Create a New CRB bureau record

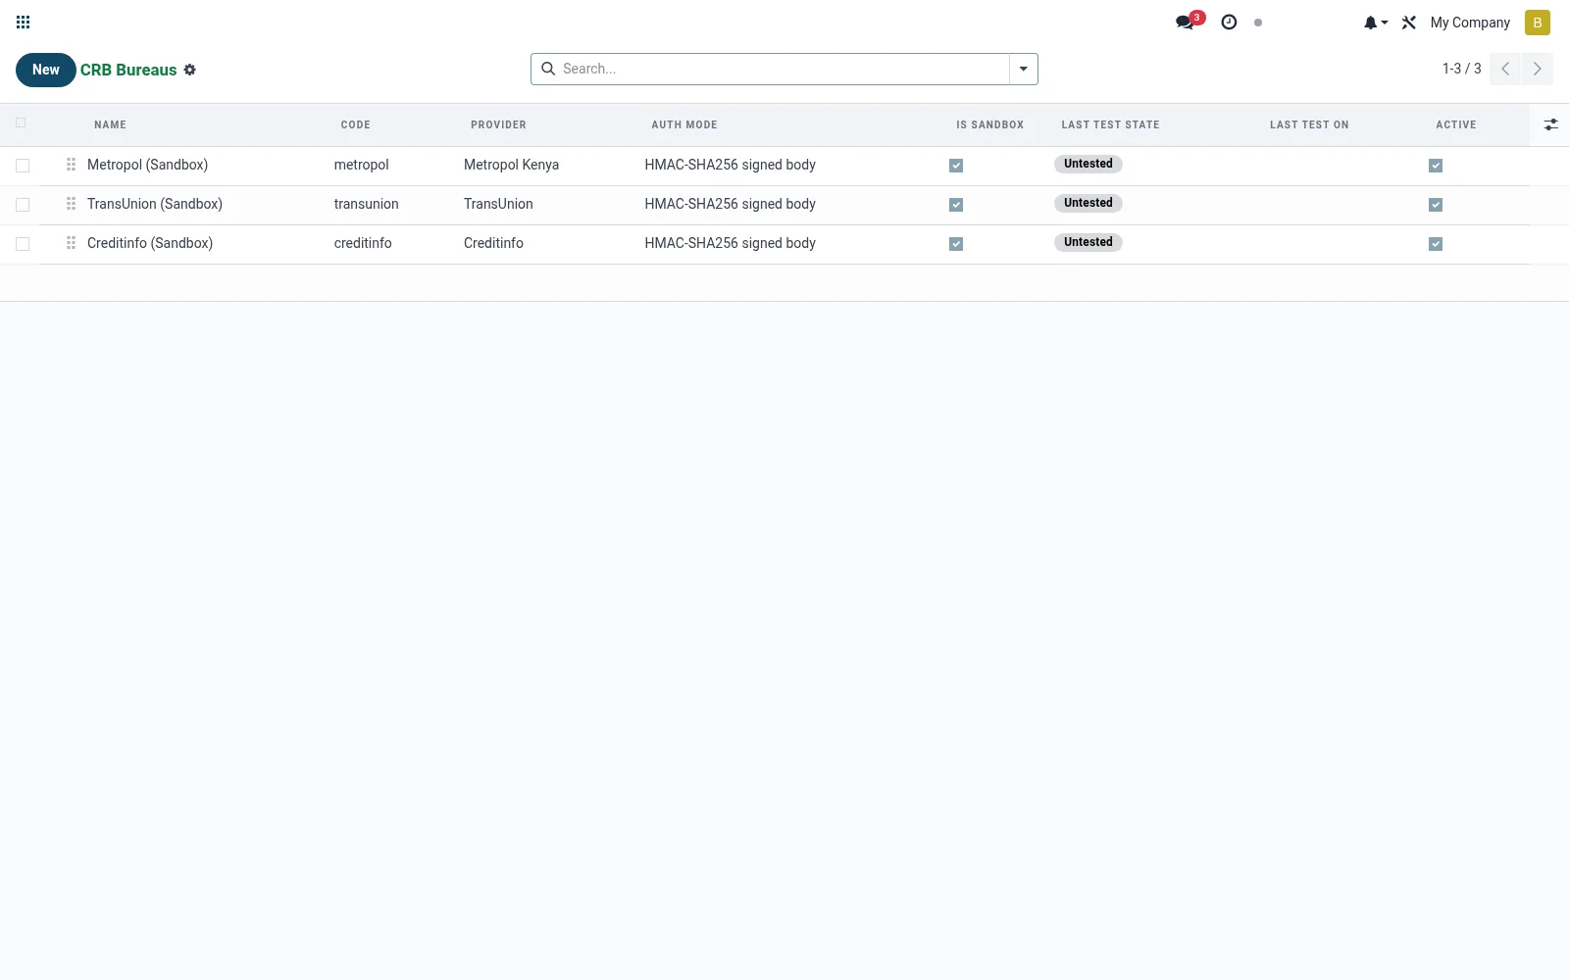point(45,70)
